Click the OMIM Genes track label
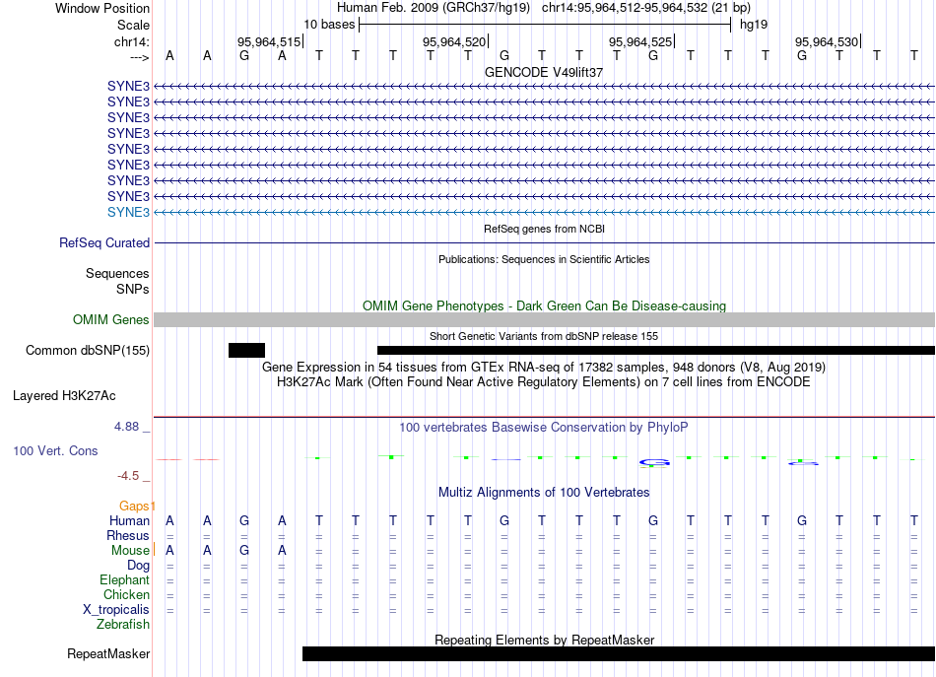The width and height of the screenshot is (936, 677). 110,319
